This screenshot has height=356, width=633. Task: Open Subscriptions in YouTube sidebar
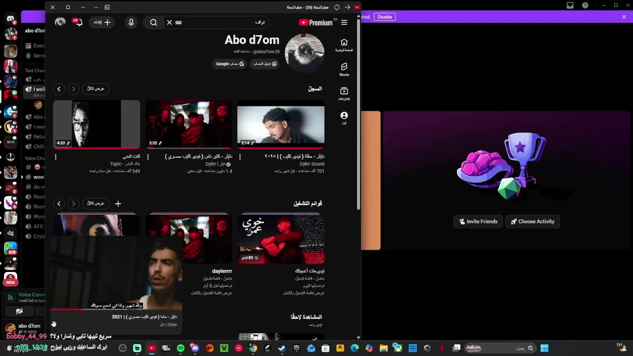(344, 93)
